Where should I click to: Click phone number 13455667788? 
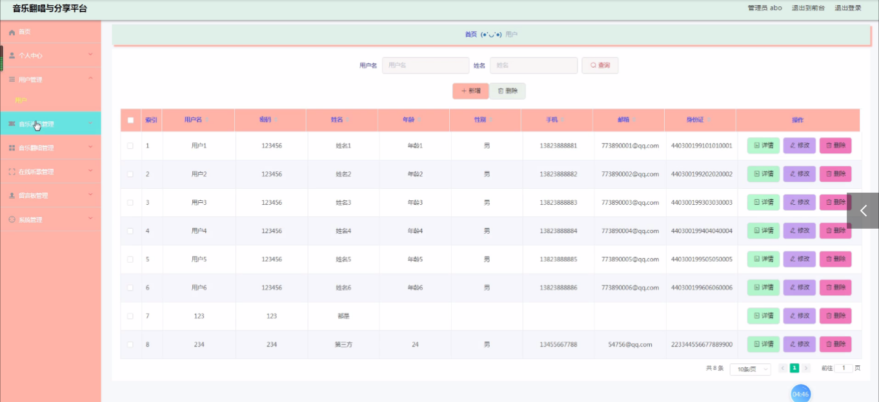click(558, 345)
